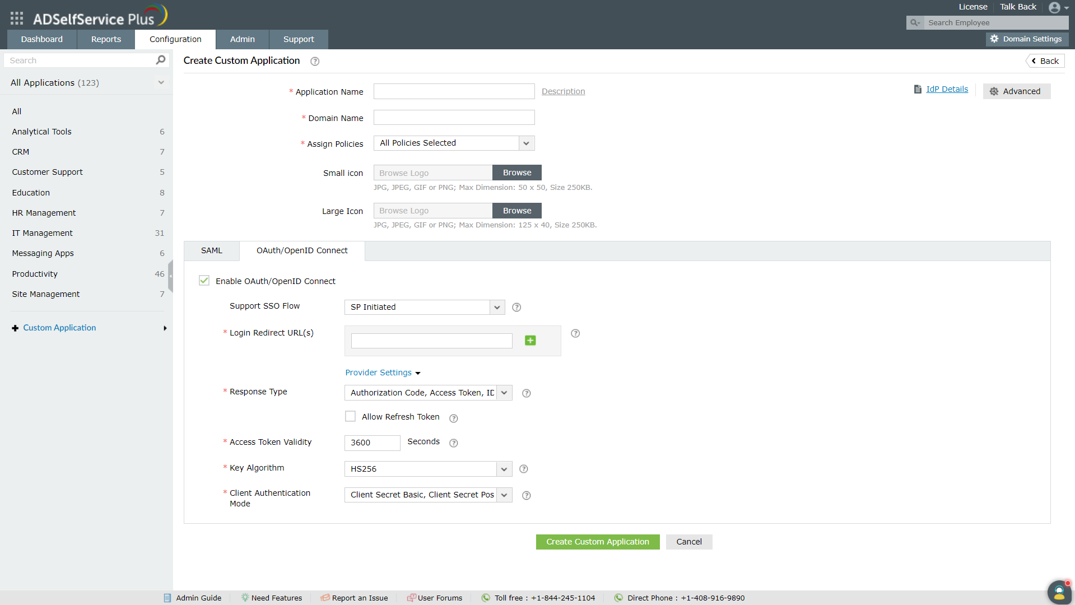1075x605 pixels.
Task: Switch to the SAML tab
Action: click(x=212, y=250)
